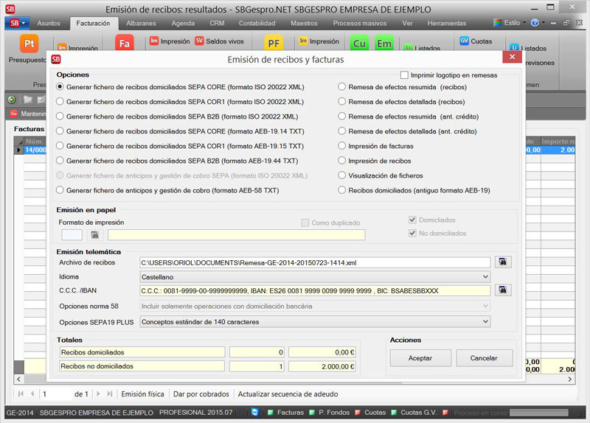
Task: Open the SB application menu button
Action: tap(15, 23)
